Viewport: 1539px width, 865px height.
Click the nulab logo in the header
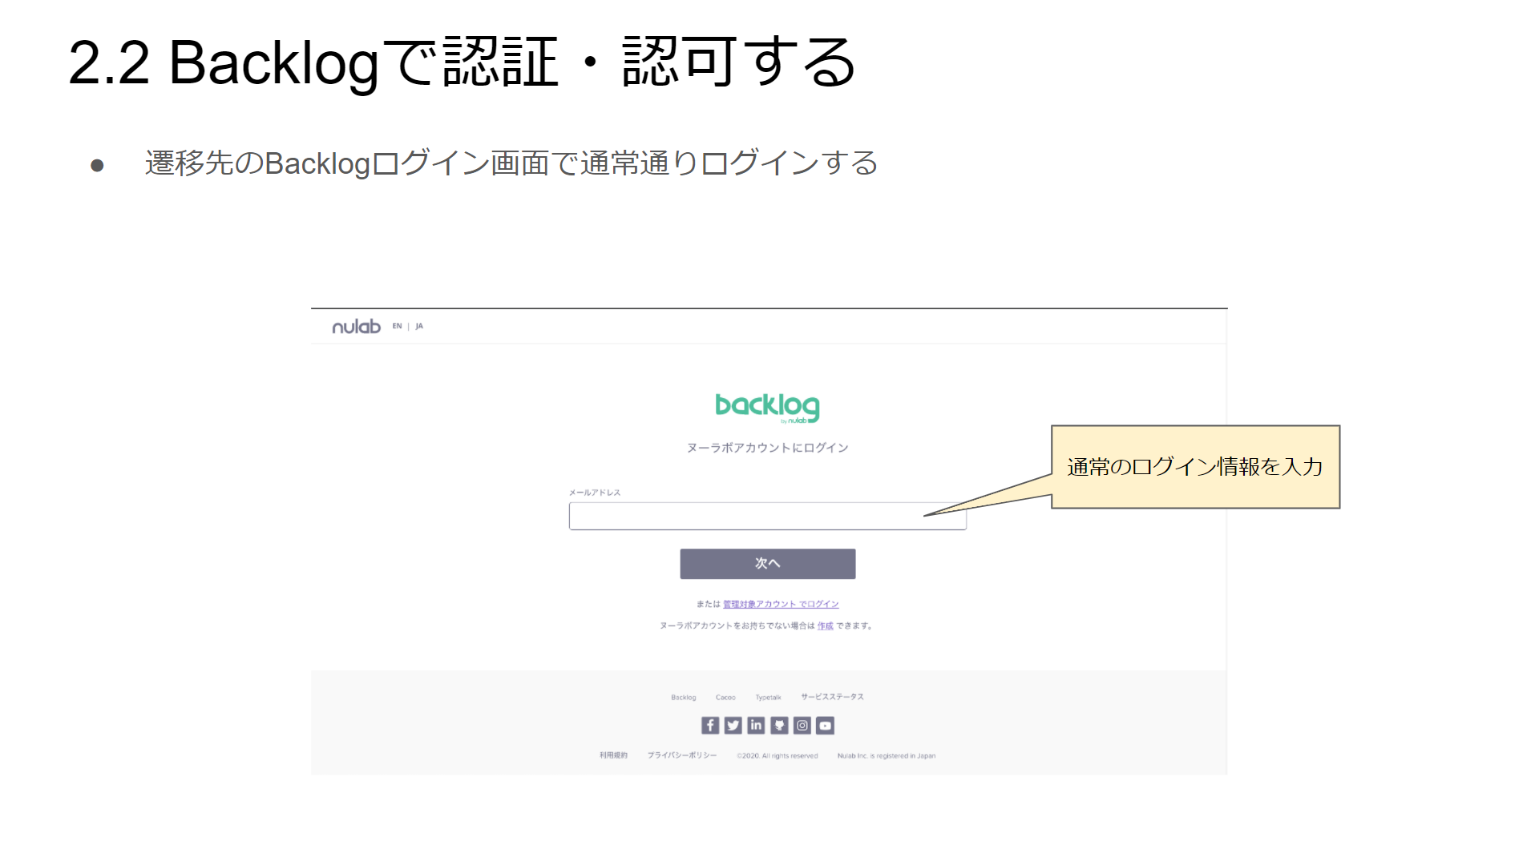(356, 327)
